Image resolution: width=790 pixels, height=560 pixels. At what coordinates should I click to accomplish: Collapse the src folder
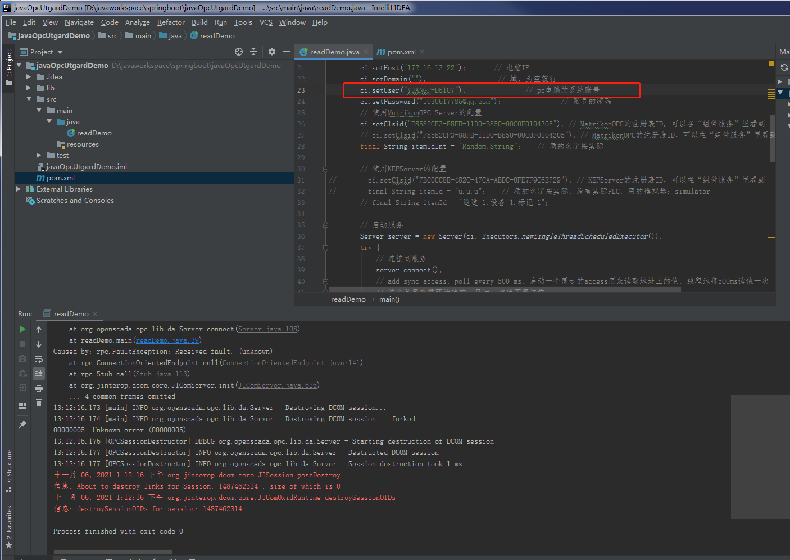point(29,99)
